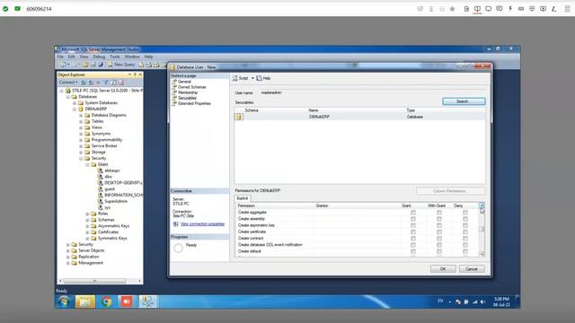Check Deny for Create database DDL event notification
This screenshot has height=323, width=575.
click(465, 245)
